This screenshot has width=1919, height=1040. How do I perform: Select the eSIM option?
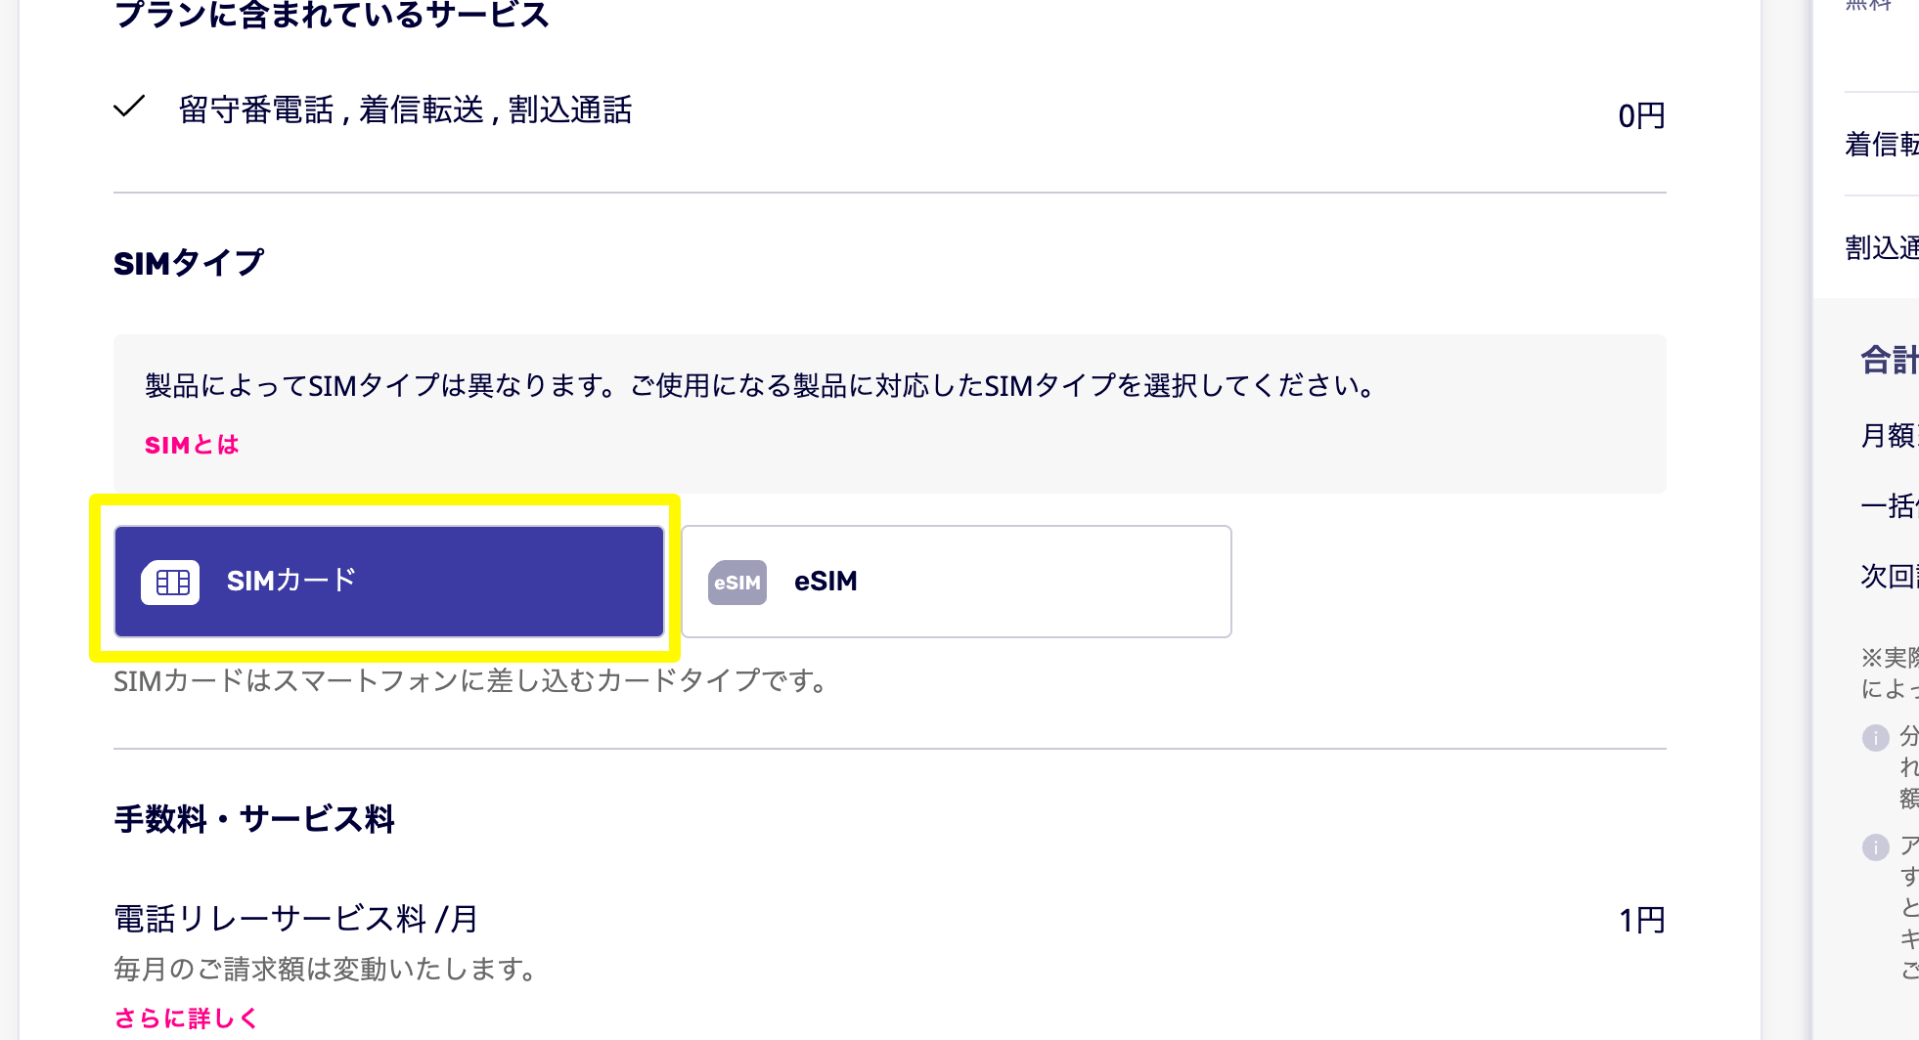tap(957, 582)
